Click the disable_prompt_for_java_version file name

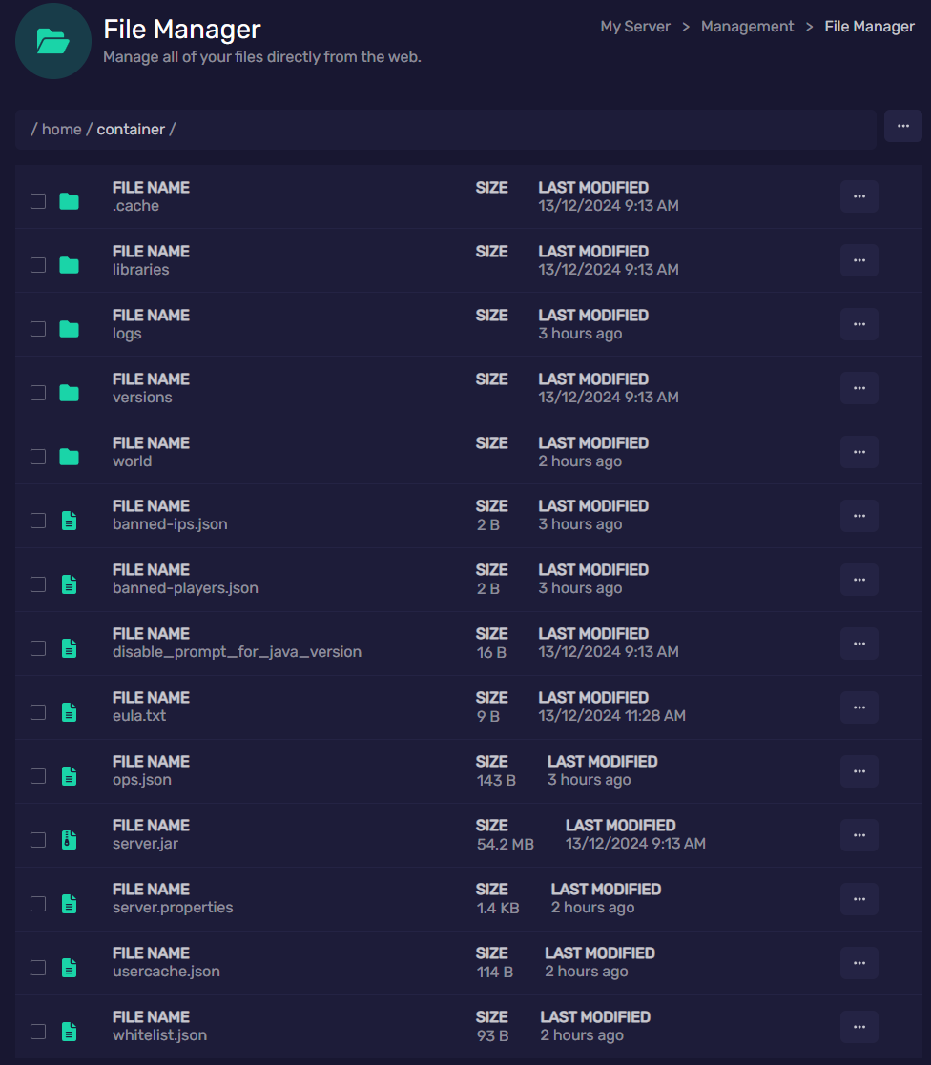[x=237, y=652]
